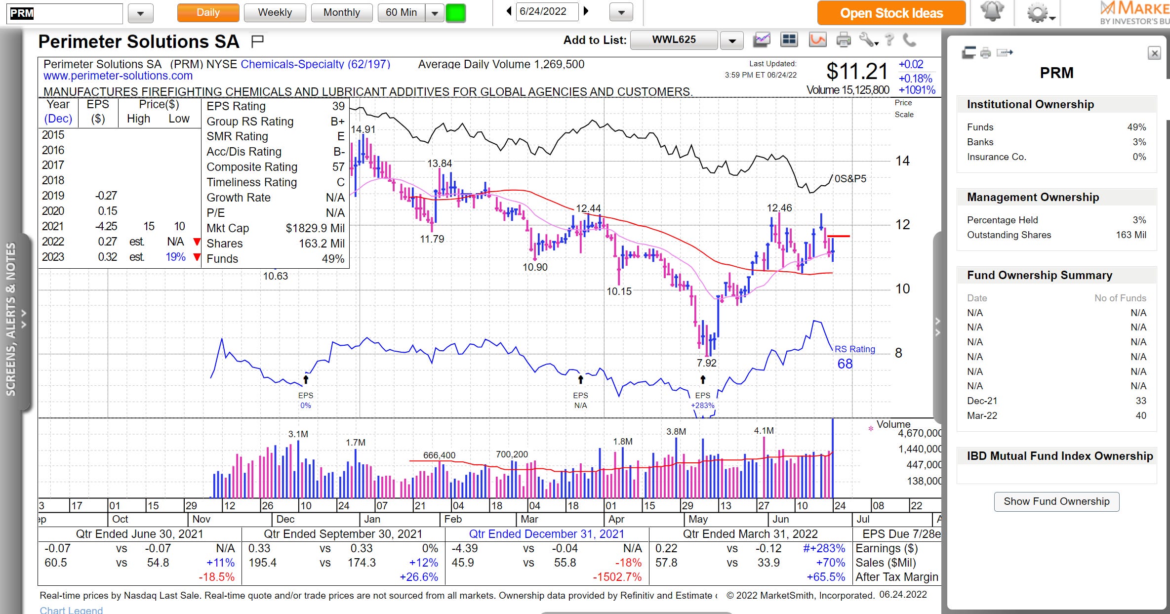1170x614 pixels.
Task: Switch to the 60 Min chart
Action: click(x=402, y=12)
